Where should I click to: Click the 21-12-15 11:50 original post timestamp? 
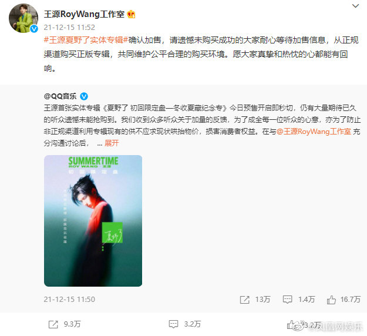pyautogui.click(x=69, y=299)
